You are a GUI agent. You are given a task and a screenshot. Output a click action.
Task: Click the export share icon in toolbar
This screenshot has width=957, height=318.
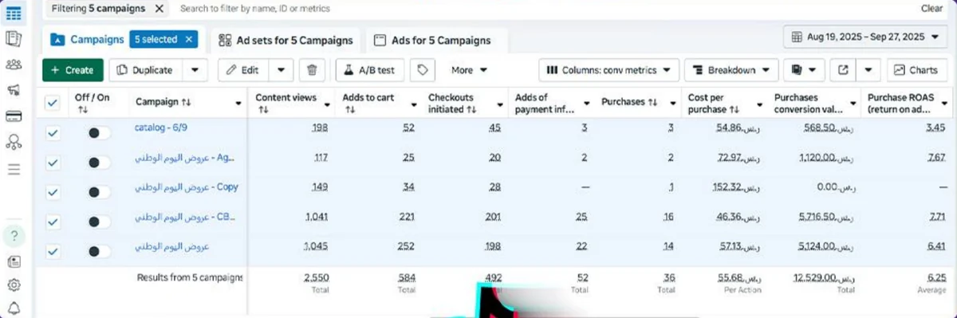point(843,70)
